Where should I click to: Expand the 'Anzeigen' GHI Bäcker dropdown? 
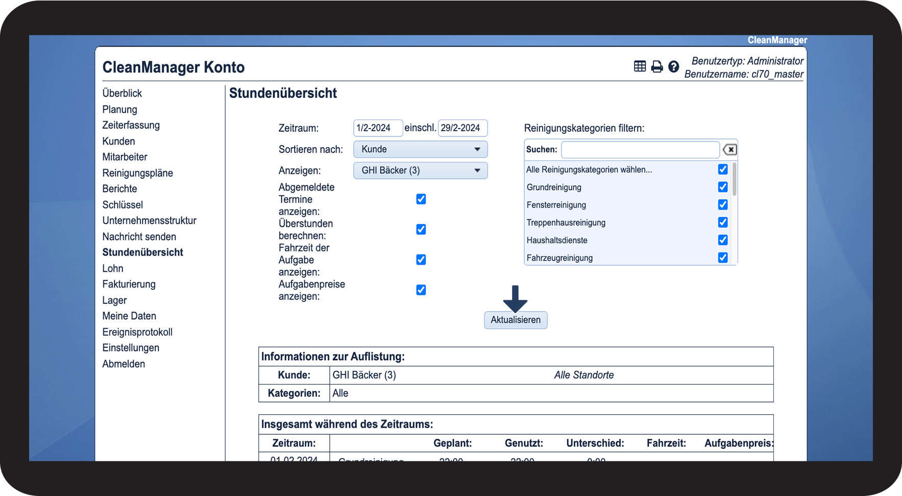tap(420, 171)
